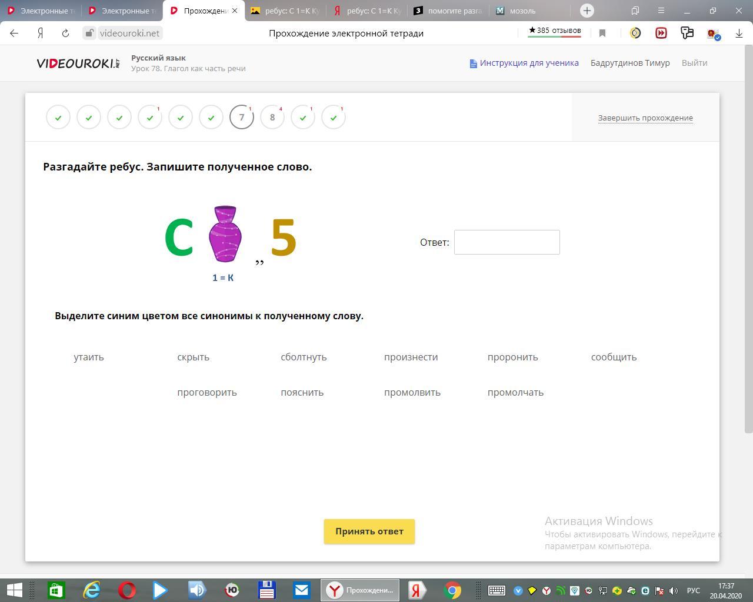Select the word промолчать
Viewport: 753px width, 602px height.
515,392
